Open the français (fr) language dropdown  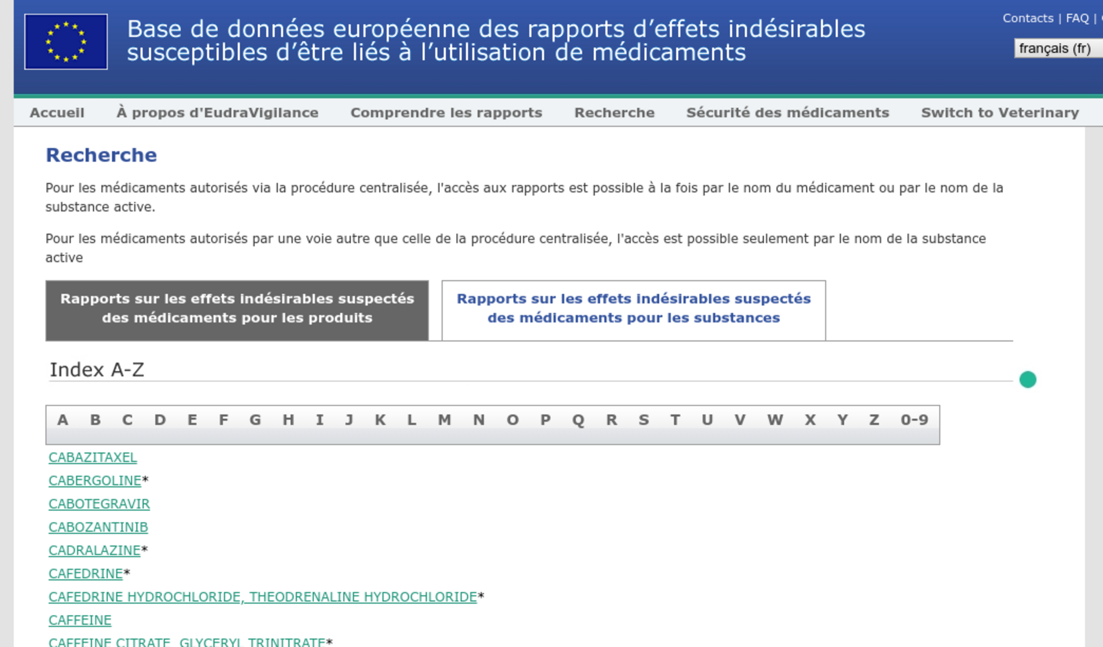click(1058, 49)
